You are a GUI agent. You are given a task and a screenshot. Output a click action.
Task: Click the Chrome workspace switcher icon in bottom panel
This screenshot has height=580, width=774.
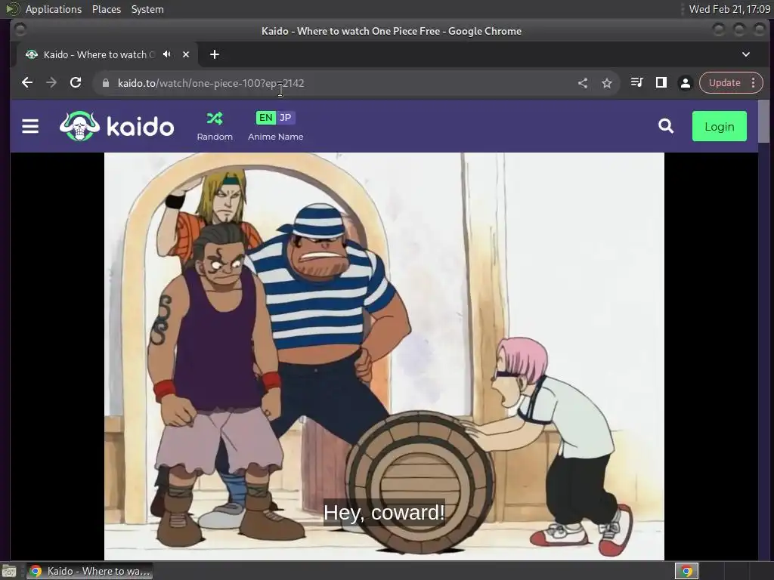[686, 571]
